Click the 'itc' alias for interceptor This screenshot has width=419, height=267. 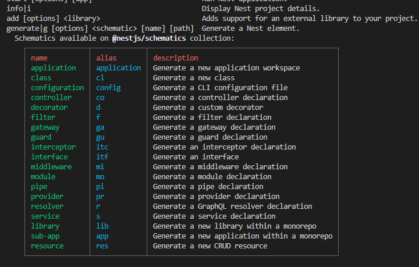(x=102, y=147)
